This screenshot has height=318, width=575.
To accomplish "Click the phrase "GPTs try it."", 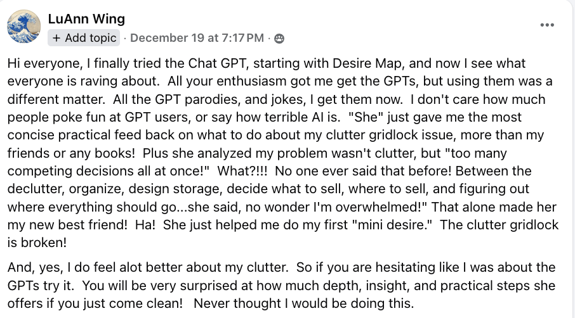I will pos(41,286).
